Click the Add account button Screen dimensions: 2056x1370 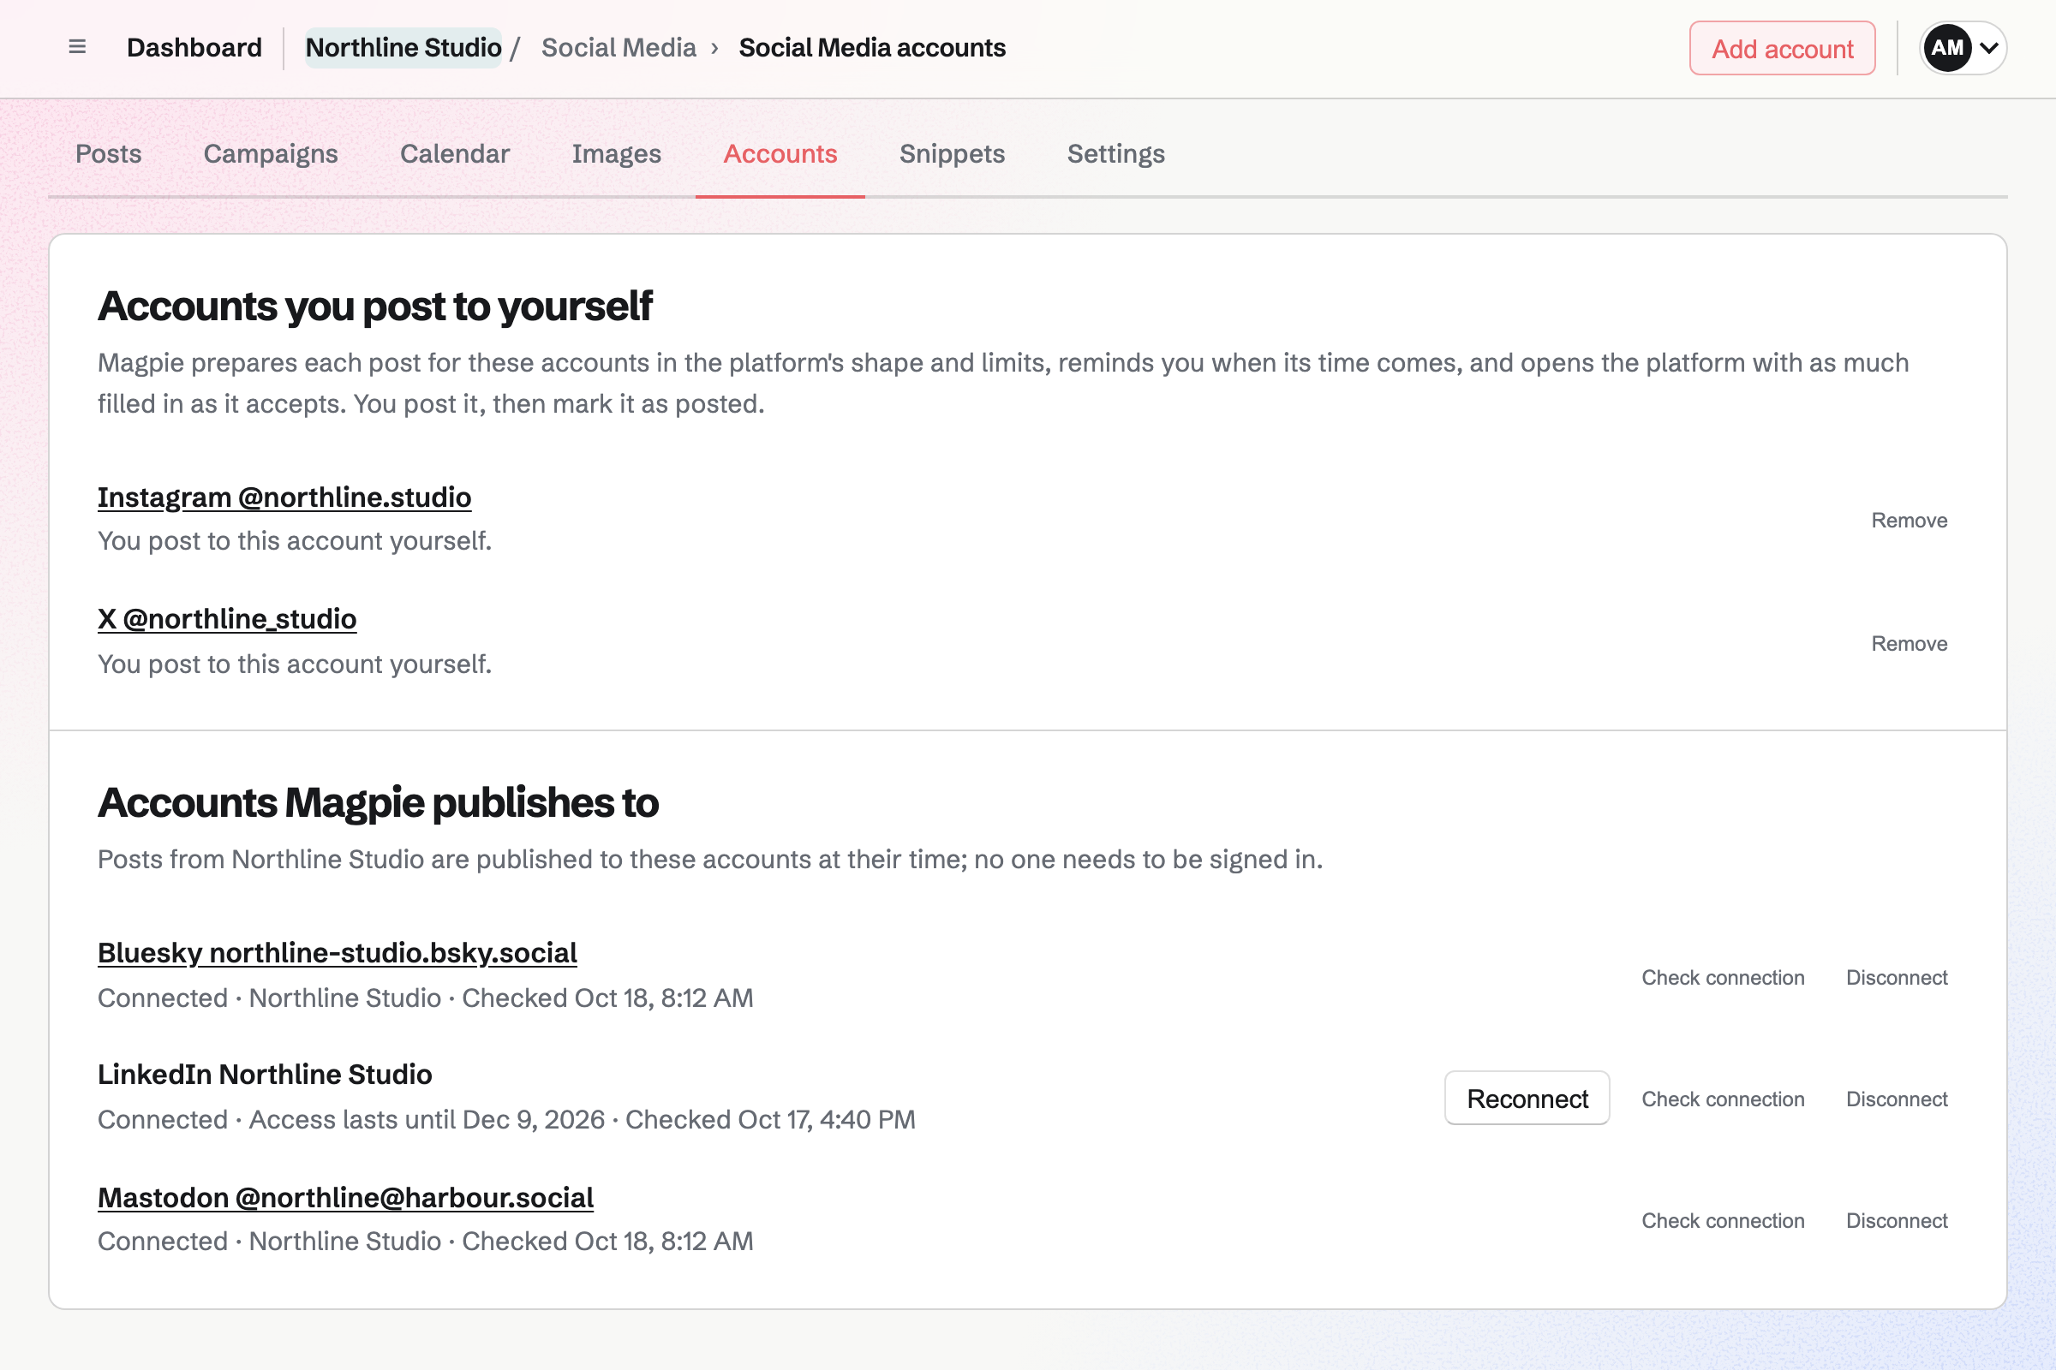[x=1782, y=48]
